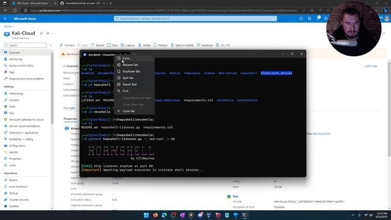Switch to Kali-Cloud Microsoft Azure browser tab
This screenshot has width=391, height=220.
[x=32, y=3]
